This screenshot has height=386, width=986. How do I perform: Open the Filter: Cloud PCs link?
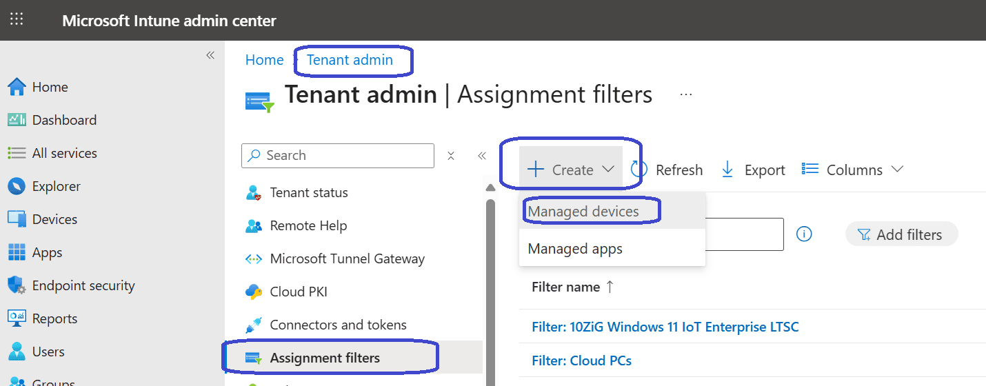581,360
